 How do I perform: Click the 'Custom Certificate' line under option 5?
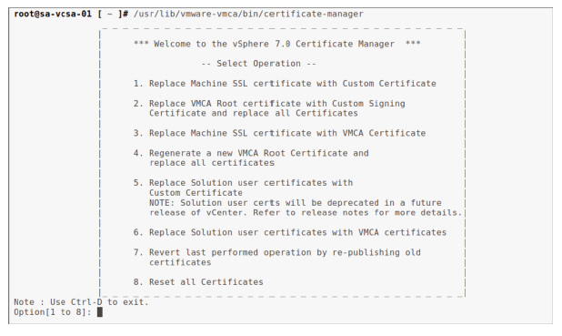click(x=196, y=193)
